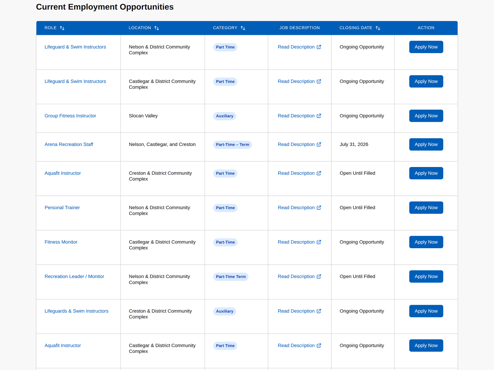Image resolution: width=494 pixels, height=370 pixels.
Task: Click Part-Time badge in Fitness Monitor row
Action: click(225, 242)
